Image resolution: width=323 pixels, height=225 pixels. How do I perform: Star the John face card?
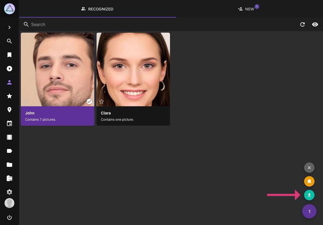(26, 102)
